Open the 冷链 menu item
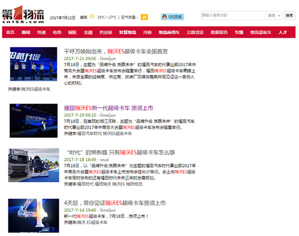The width and height of the screenshot is (299, 236). (x=147, y=32)
